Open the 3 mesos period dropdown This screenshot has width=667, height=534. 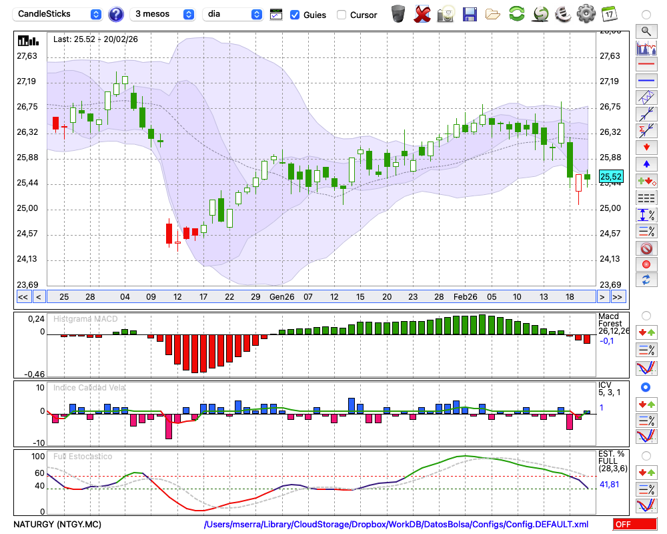[x=163, y=14]
